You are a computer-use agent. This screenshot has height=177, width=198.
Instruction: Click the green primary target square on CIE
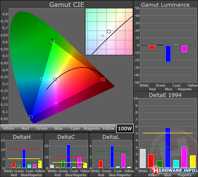(x=53, y=42)
